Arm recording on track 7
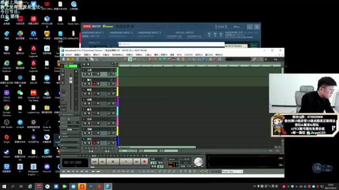This screenshot has width=339, height=190. point(94,133)
